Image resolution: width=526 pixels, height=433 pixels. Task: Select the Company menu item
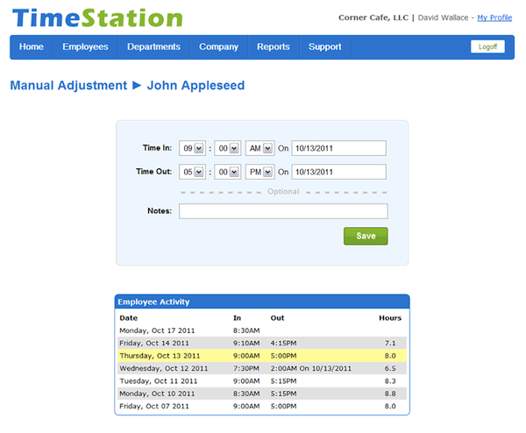pos(218,47)
